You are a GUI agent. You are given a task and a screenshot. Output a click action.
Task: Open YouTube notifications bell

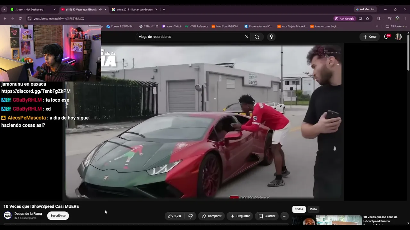(x=386, y=37)
